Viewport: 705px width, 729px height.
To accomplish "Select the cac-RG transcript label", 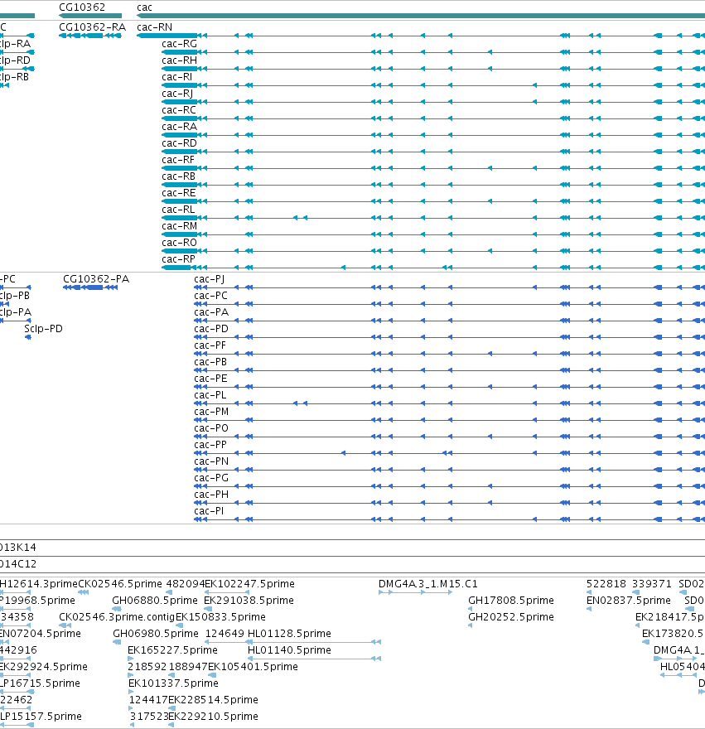I will click(180, 44).
